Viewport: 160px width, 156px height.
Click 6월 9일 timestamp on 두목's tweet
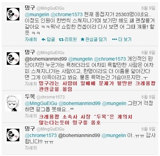click(148, 97)
